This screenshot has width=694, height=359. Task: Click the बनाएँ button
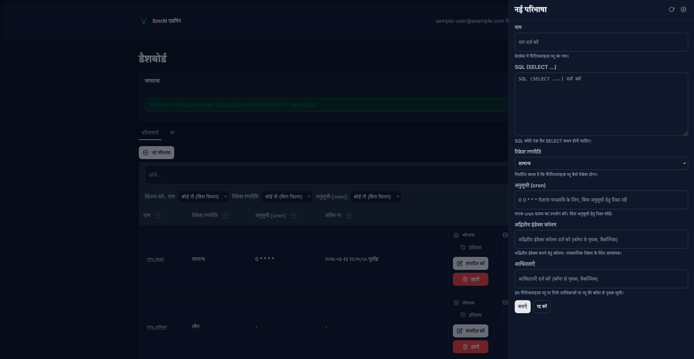(522, 307)
